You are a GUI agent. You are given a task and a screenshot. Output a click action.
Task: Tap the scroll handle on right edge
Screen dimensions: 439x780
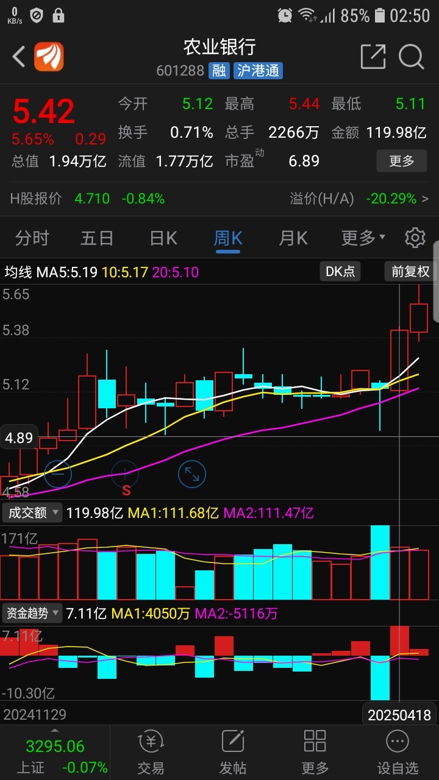(x=436, y=280)
